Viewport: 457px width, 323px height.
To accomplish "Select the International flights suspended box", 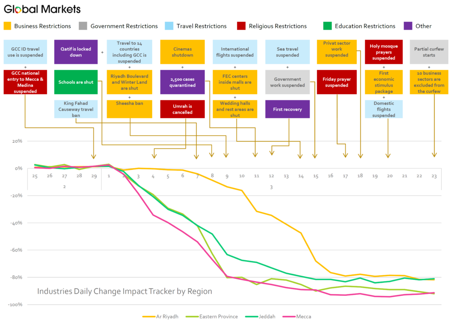I will click(x=235, y=52).
